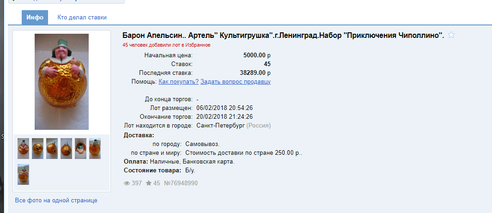Open the Как покупать? help link

(178, 82)
